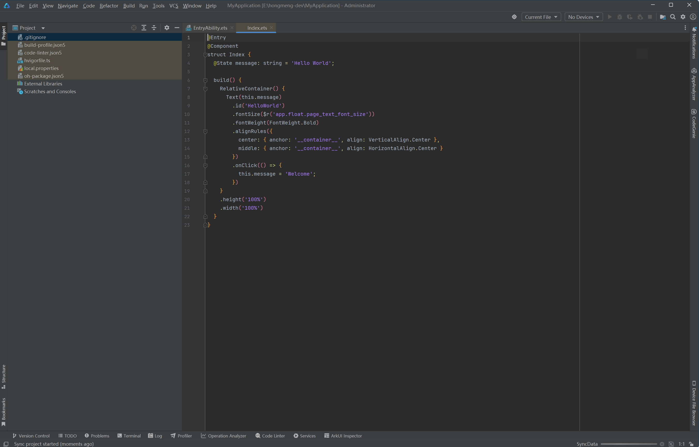
Task: Collapse the build() function fold marker
Action: [205, 80]
